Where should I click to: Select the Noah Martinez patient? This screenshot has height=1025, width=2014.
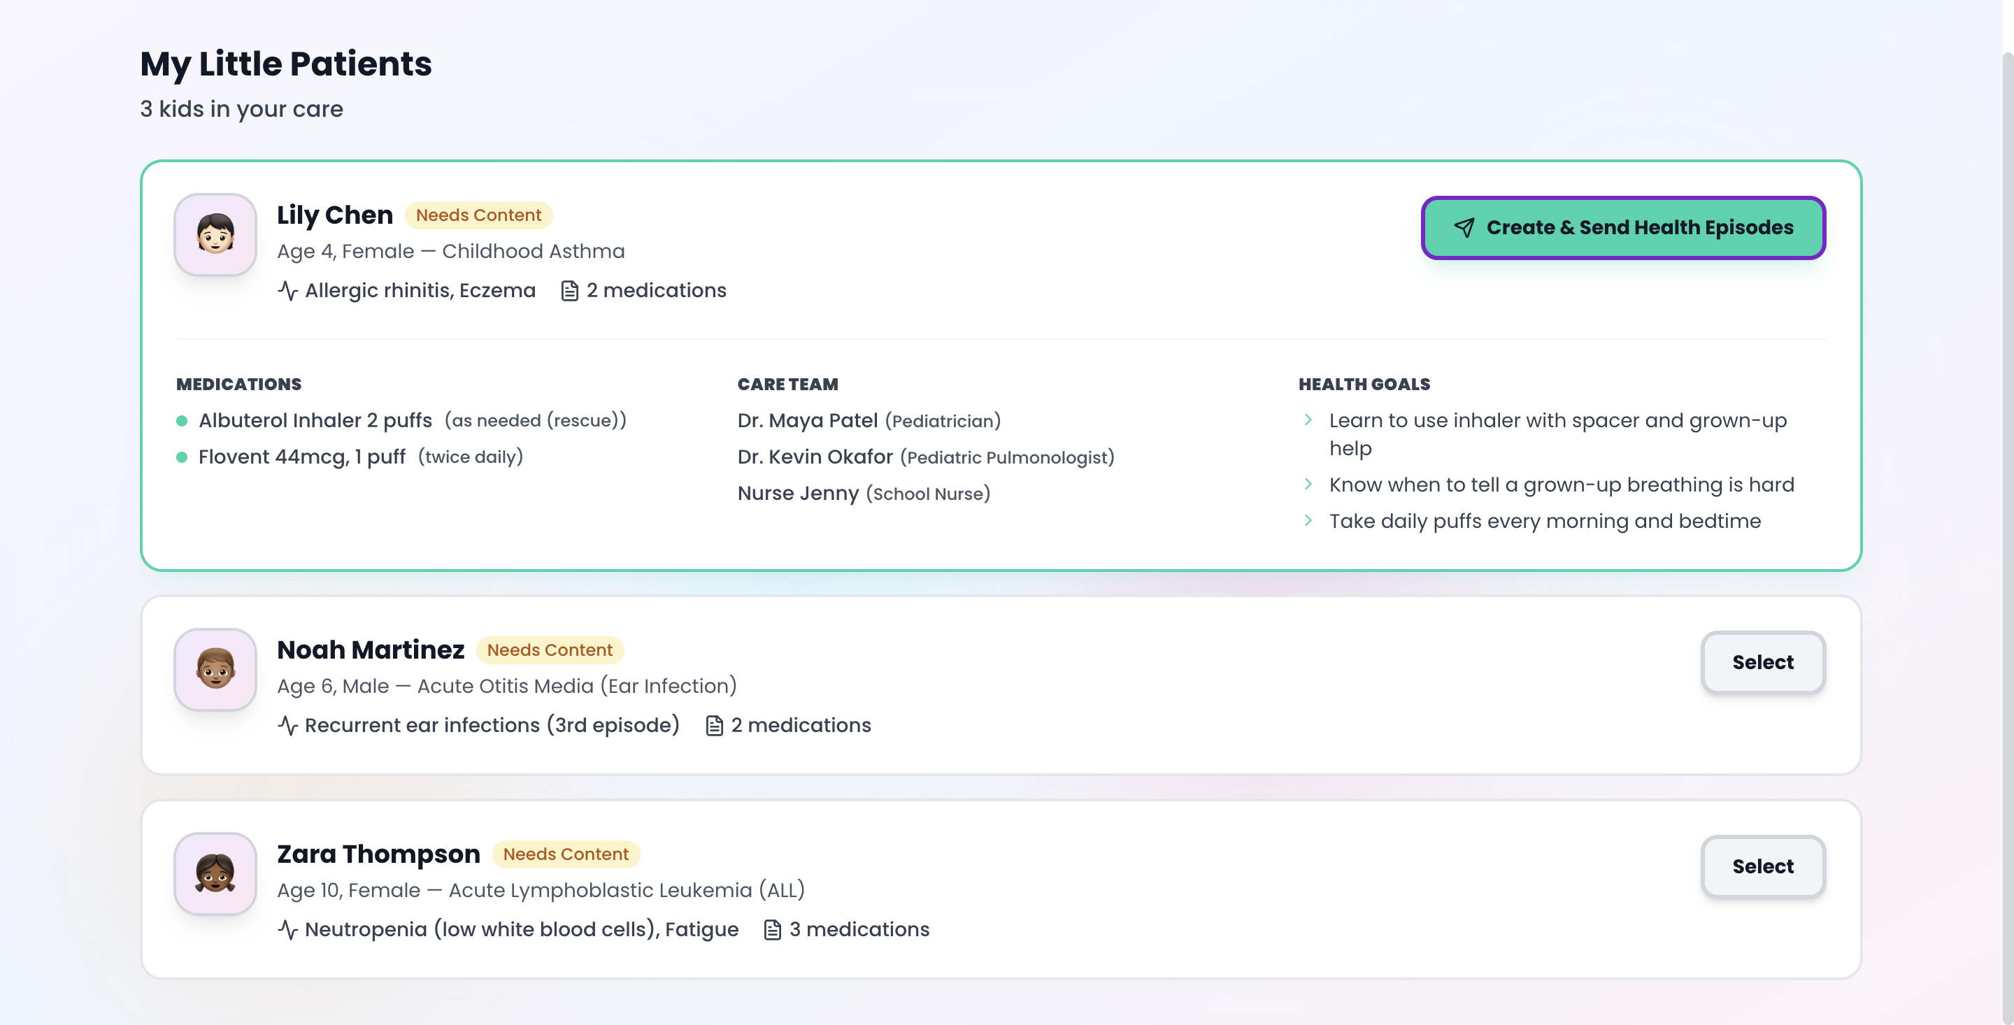coord(1762,662)
